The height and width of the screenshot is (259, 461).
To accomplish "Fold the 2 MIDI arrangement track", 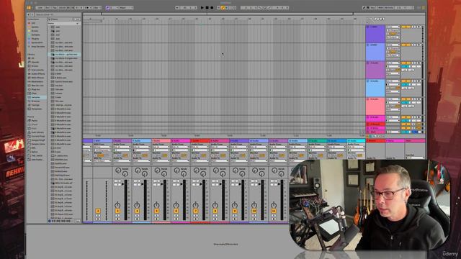I will click(x=368, y=45).
